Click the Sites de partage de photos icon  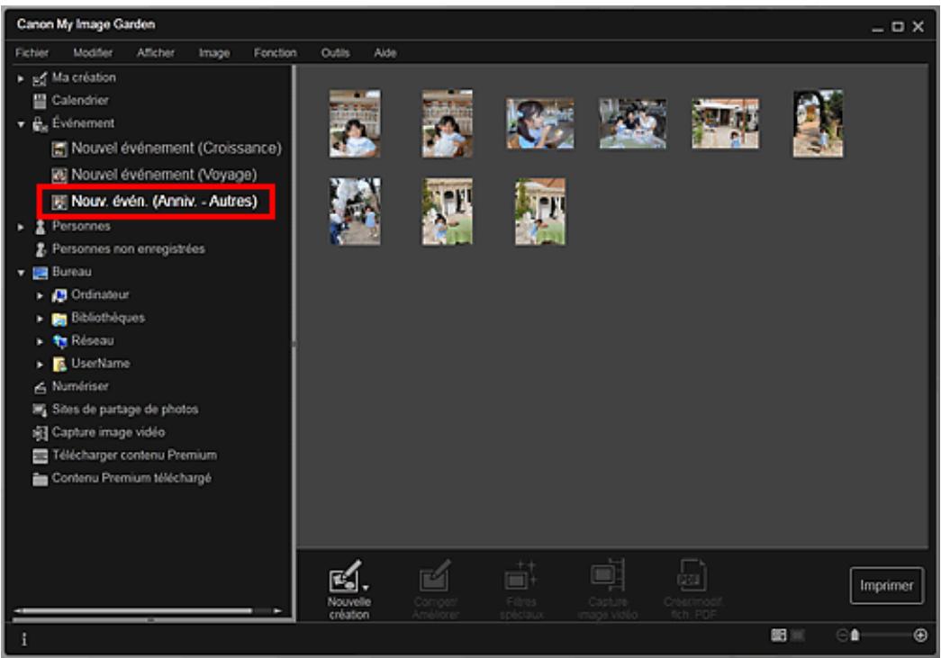pyautogui.click(x=40, y=410)
